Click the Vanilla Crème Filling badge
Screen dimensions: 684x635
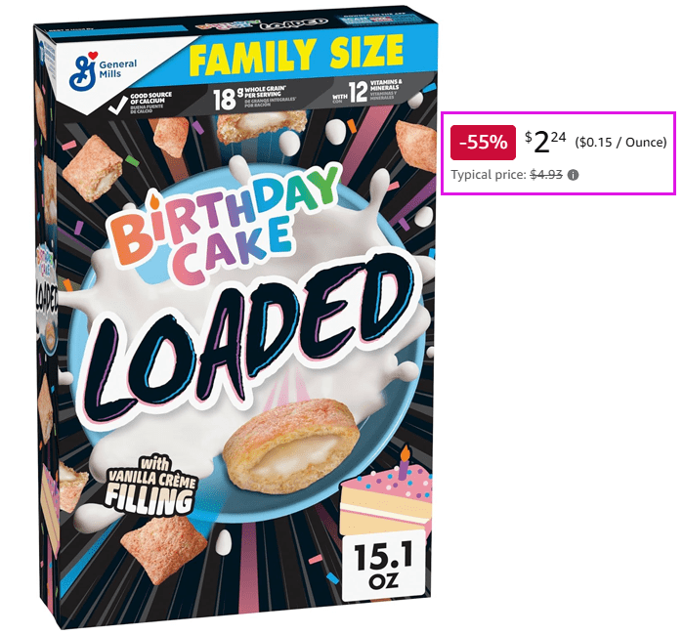coord(151,485)
